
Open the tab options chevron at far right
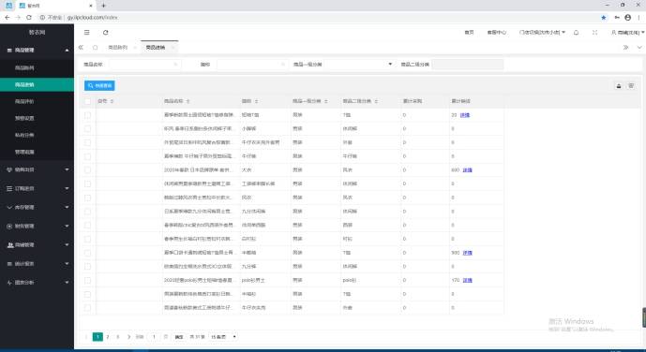(639, 48)
